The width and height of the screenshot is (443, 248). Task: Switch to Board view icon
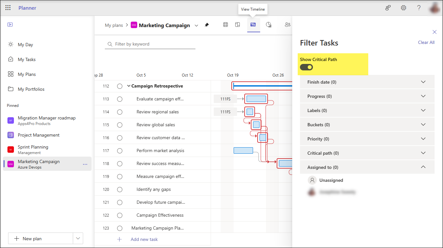pos(237,24)
